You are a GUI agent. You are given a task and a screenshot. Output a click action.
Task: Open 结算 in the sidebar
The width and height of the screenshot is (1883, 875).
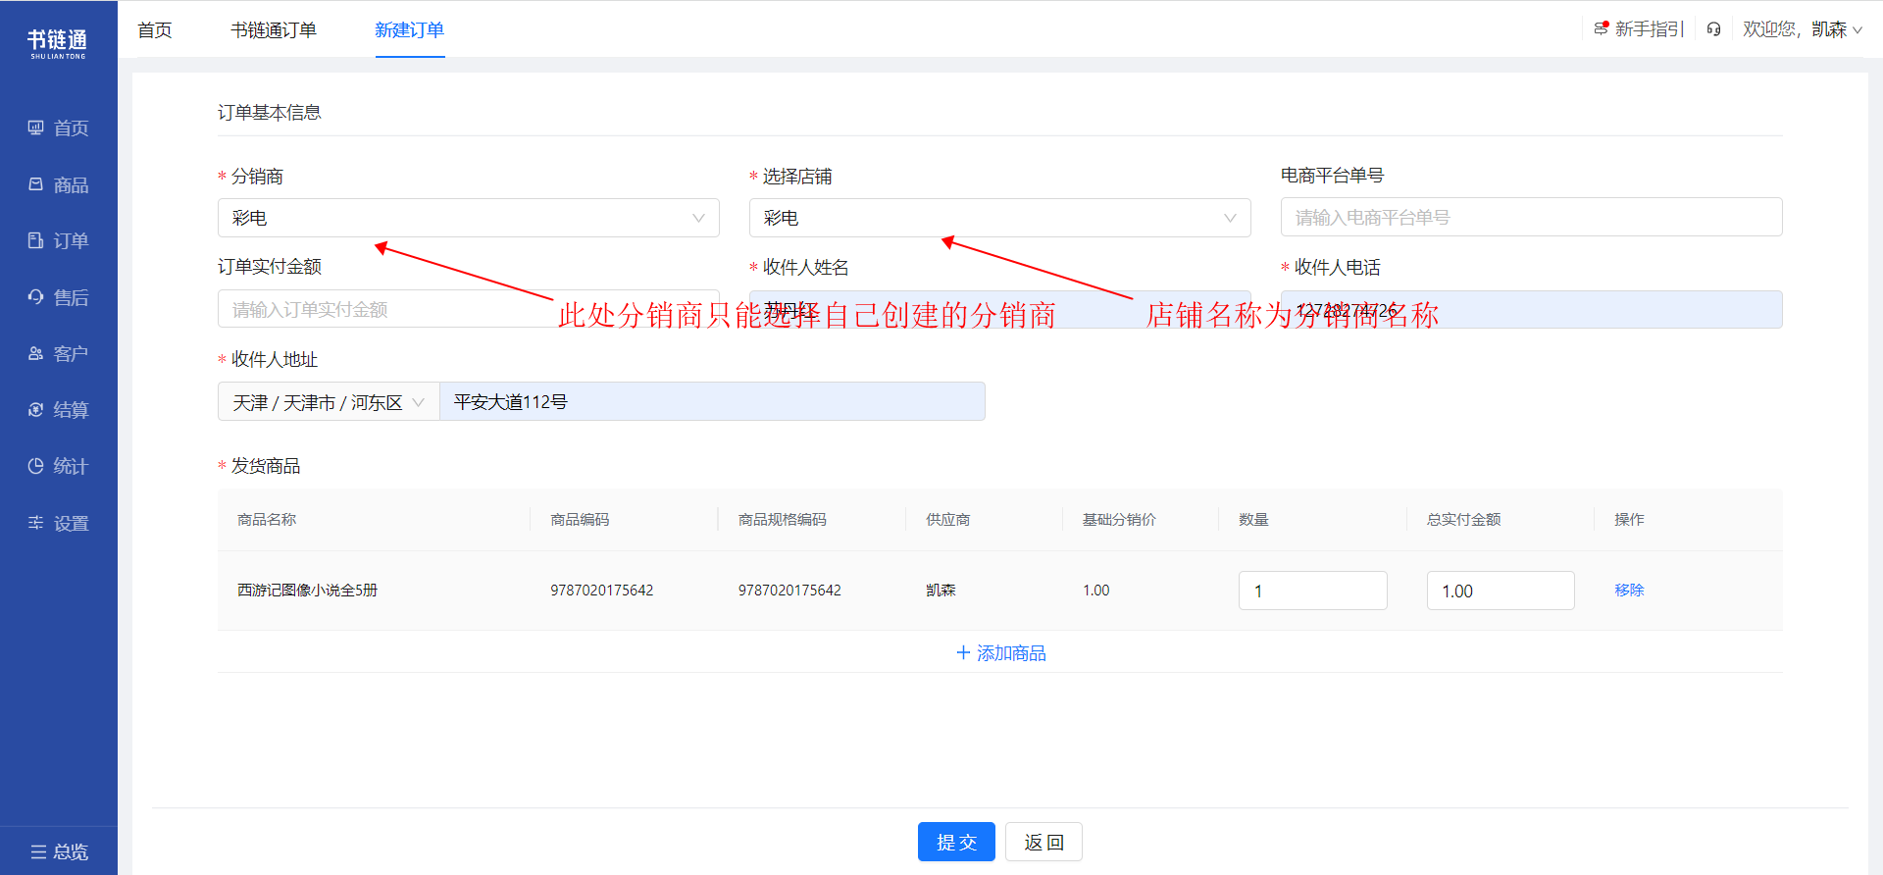[59, 410]
